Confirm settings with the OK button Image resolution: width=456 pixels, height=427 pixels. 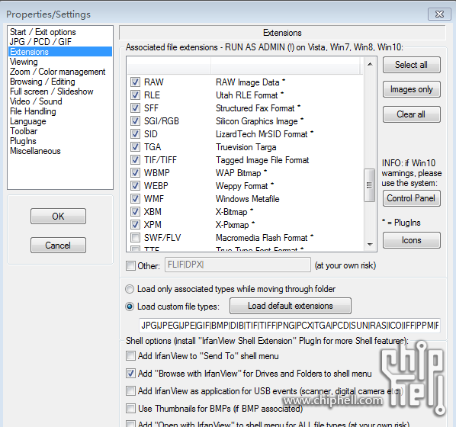[x=58, y=216]
